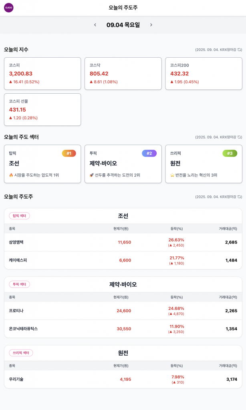Click the #3 rank badge
Image resolution: width=246 pixels, height=410 pixels.
click(230, 153)
